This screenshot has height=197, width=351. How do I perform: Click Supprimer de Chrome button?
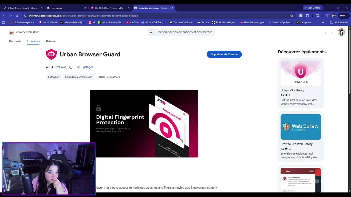[224, 54]
